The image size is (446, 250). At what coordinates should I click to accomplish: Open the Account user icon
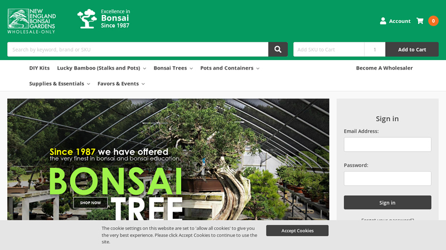pos(383,21)
